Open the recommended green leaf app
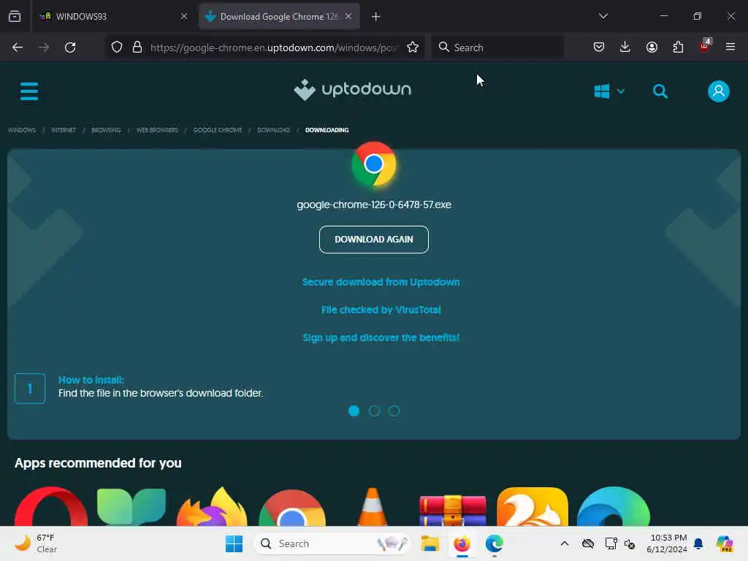The height and width of the screenshot is (561, 748). pos(131,506)
